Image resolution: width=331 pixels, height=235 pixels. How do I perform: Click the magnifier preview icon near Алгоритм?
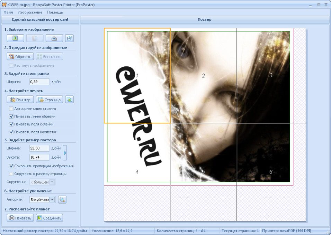62,199
